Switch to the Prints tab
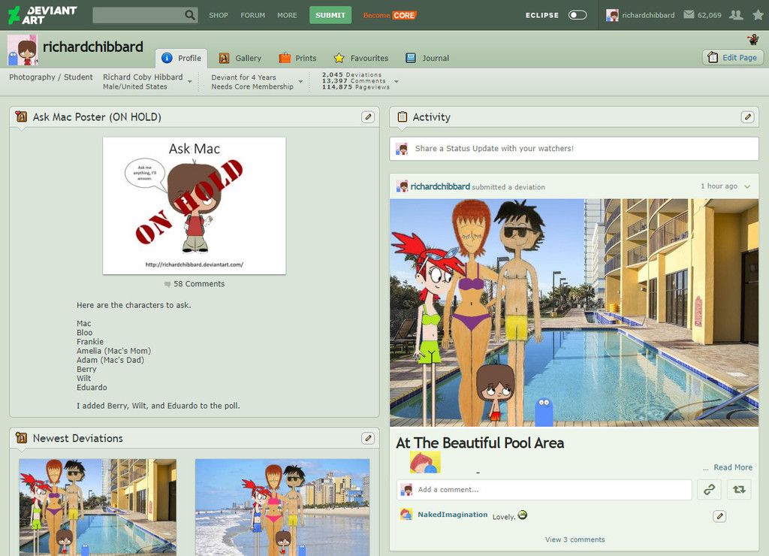This screenshot has width=769, height=556. pos(297,58)
